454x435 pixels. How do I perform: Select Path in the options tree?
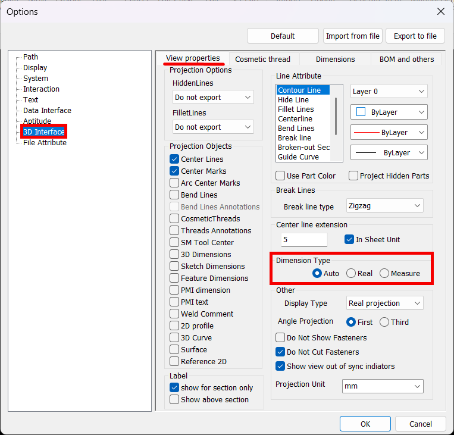click(30, 57)
